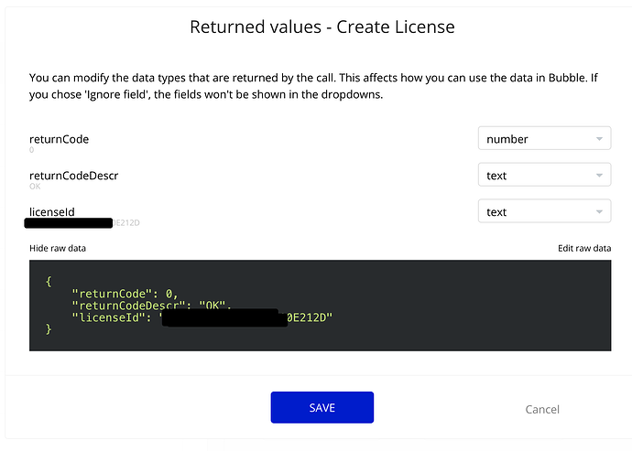Click the "licenseId" JSON line
This screenshot has width=632, height=451.
click(x=202, y=317)
